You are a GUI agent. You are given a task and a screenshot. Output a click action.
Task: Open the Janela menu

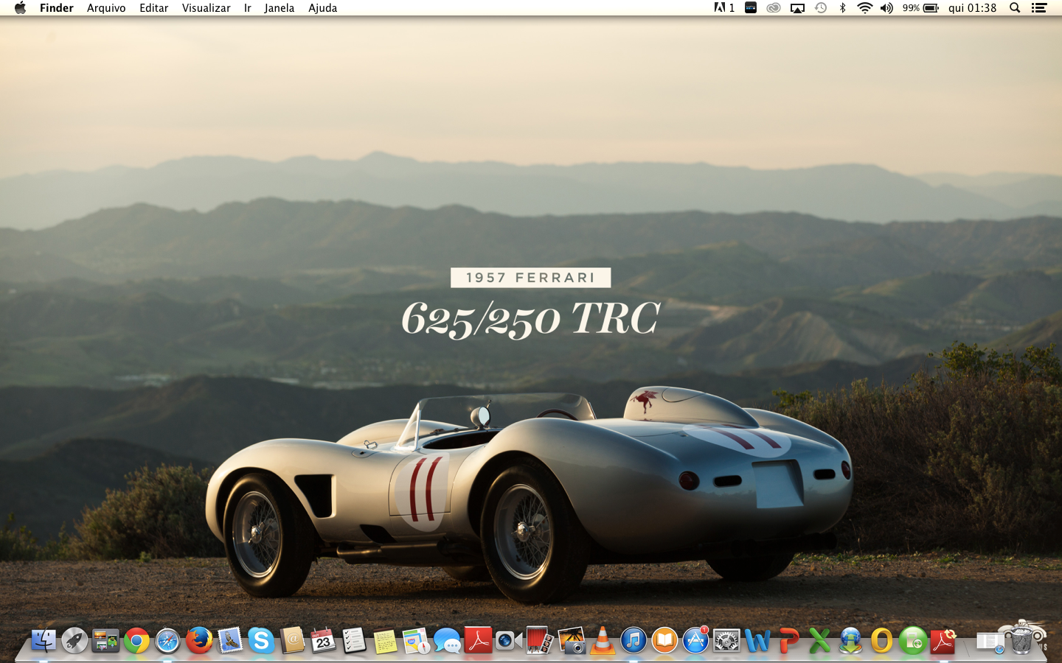click(279, 7)
